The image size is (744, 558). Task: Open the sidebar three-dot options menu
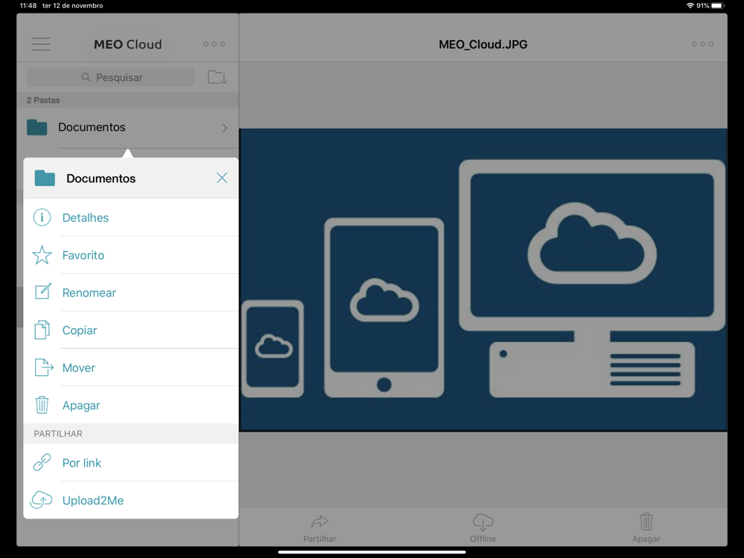[214, 45]
